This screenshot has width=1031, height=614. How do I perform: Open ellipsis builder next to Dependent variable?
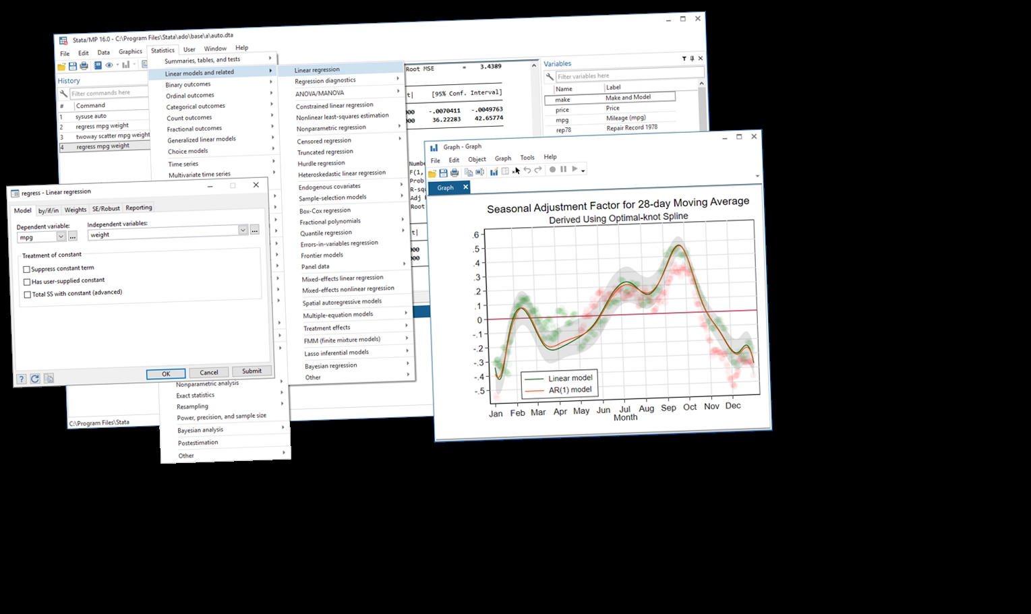point(73,236)
